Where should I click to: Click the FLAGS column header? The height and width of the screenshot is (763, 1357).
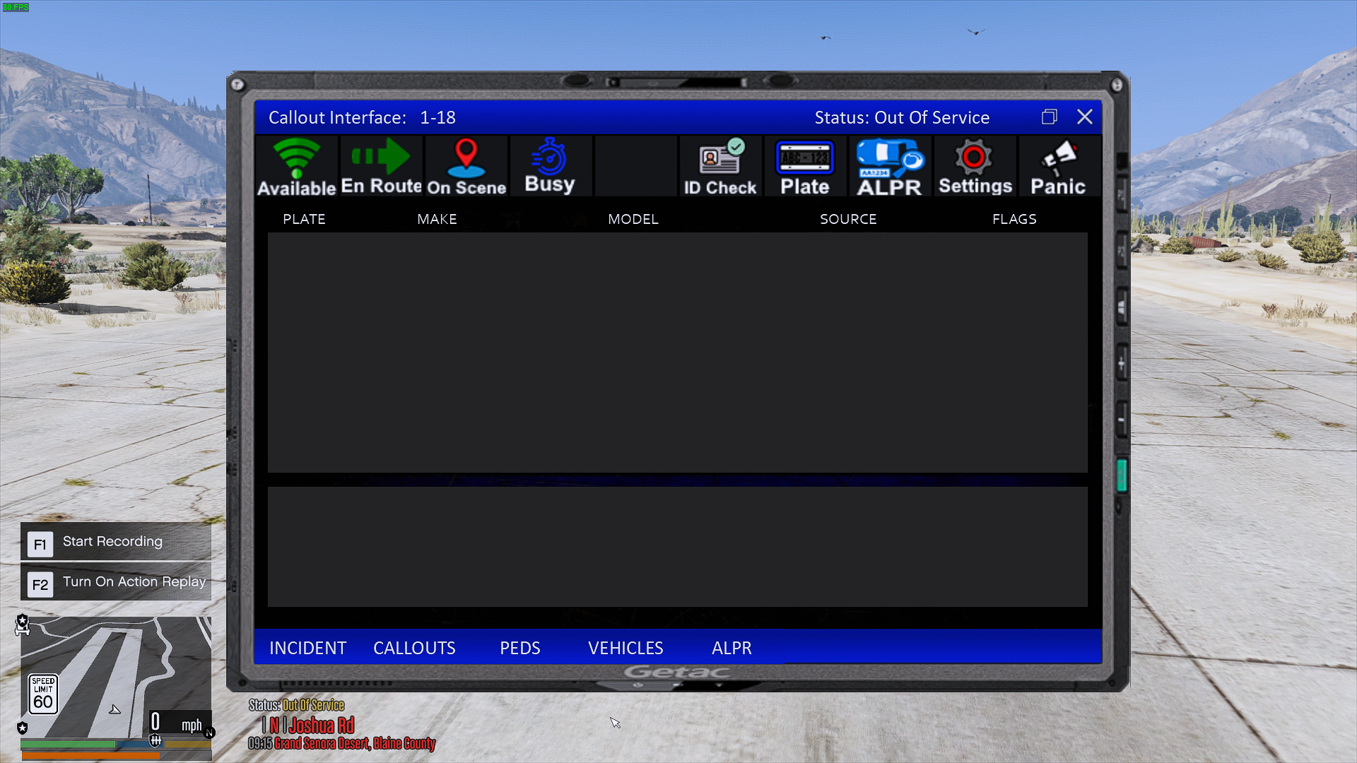(x=1014, y=219)
